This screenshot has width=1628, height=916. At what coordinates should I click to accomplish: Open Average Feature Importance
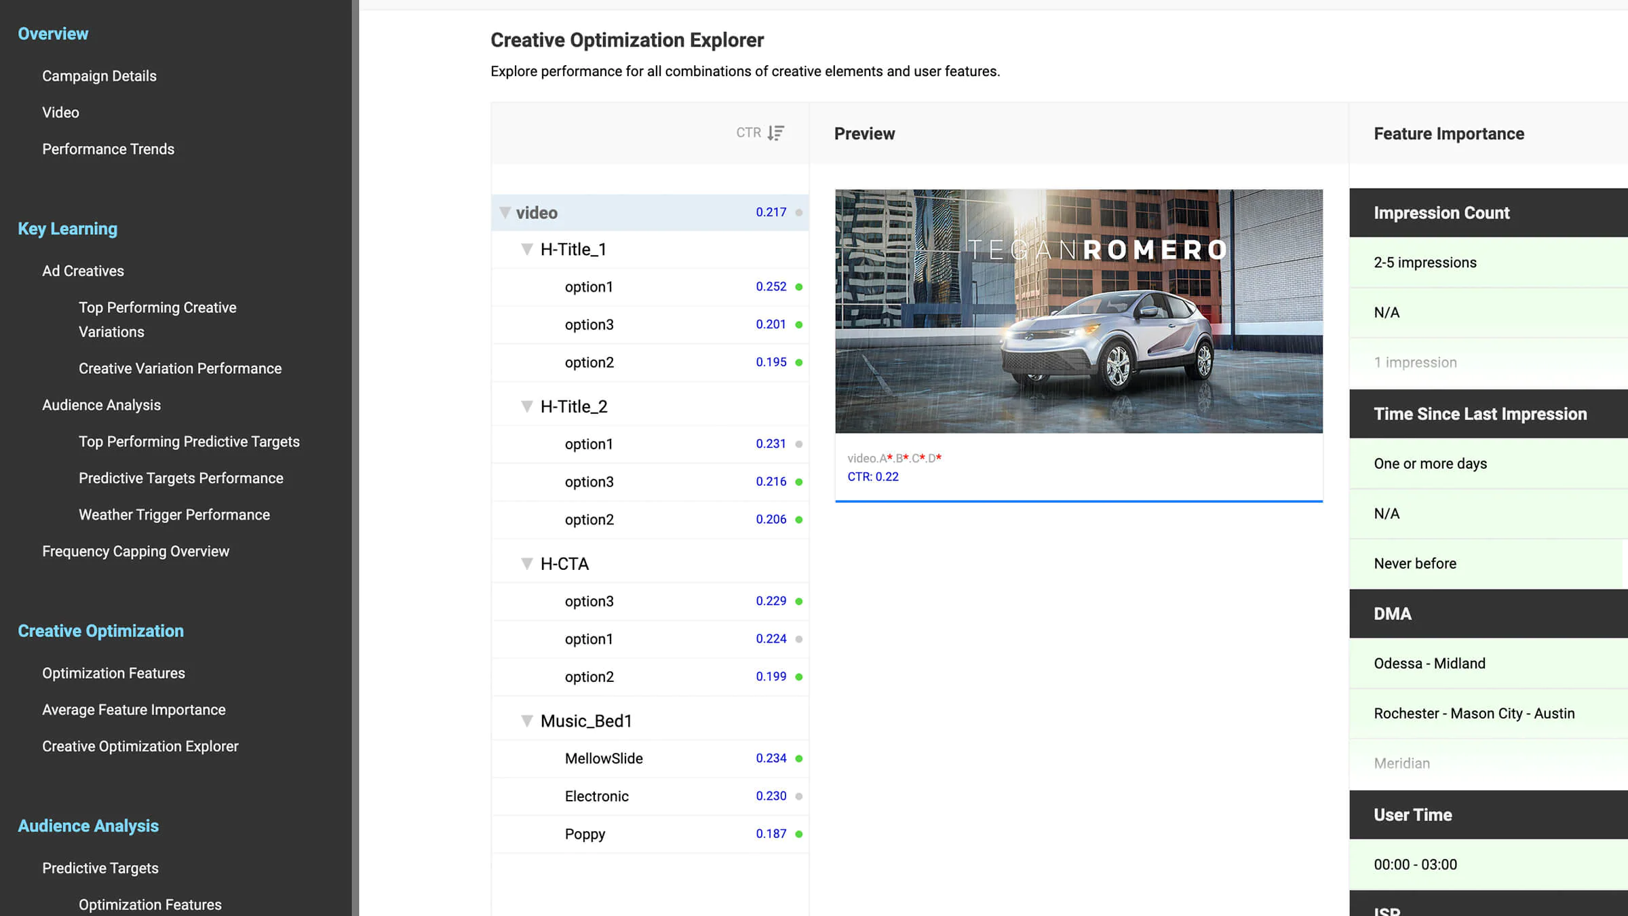(x=134, y=709)
